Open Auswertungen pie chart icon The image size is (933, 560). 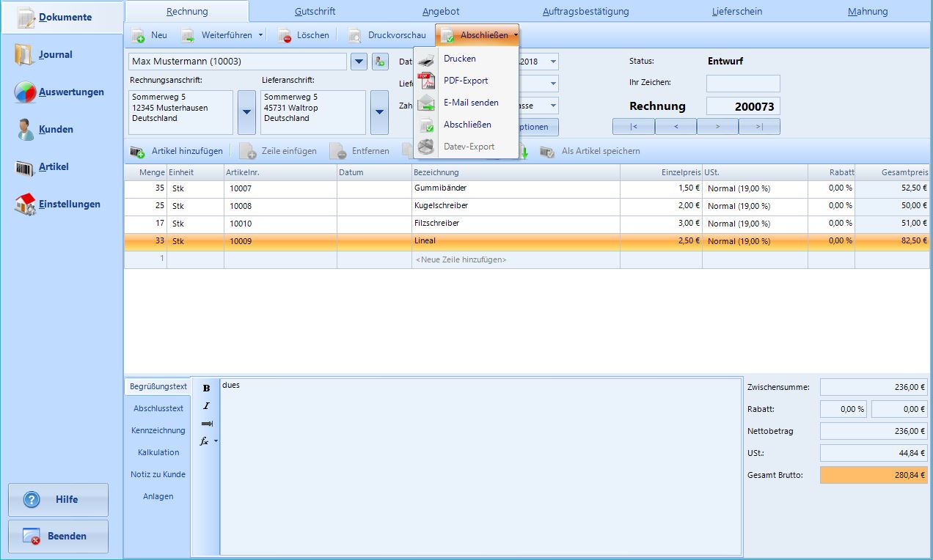tap(25, 92)
